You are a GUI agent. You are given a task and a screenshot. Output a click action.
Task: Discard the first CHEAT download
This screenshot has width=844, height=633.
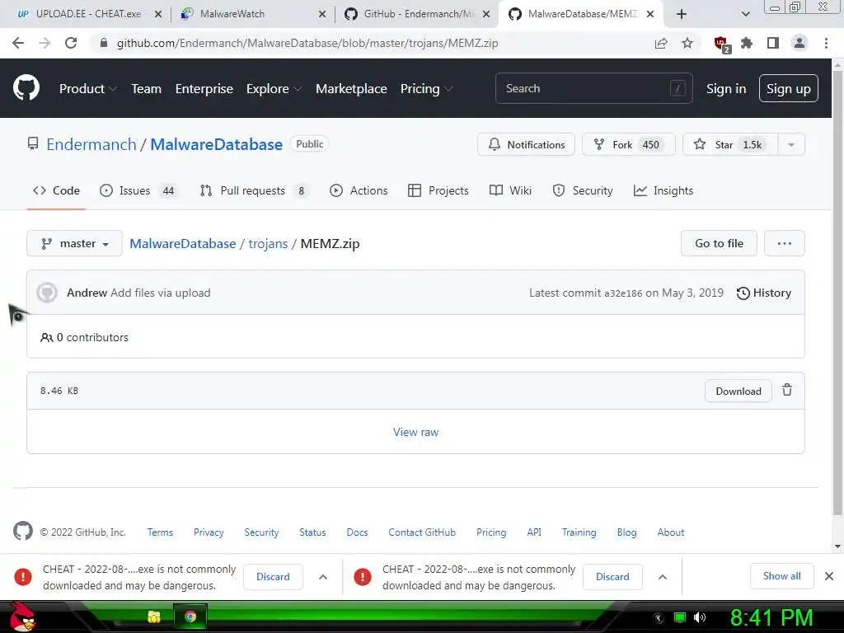click(x=273, y=576)
